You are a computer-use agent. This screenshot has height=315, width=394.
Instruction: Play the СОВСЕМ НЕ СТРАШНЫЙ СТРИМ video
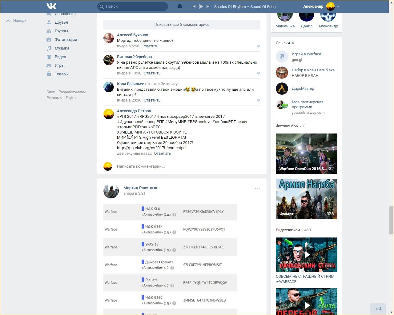(x=307, y=255)
